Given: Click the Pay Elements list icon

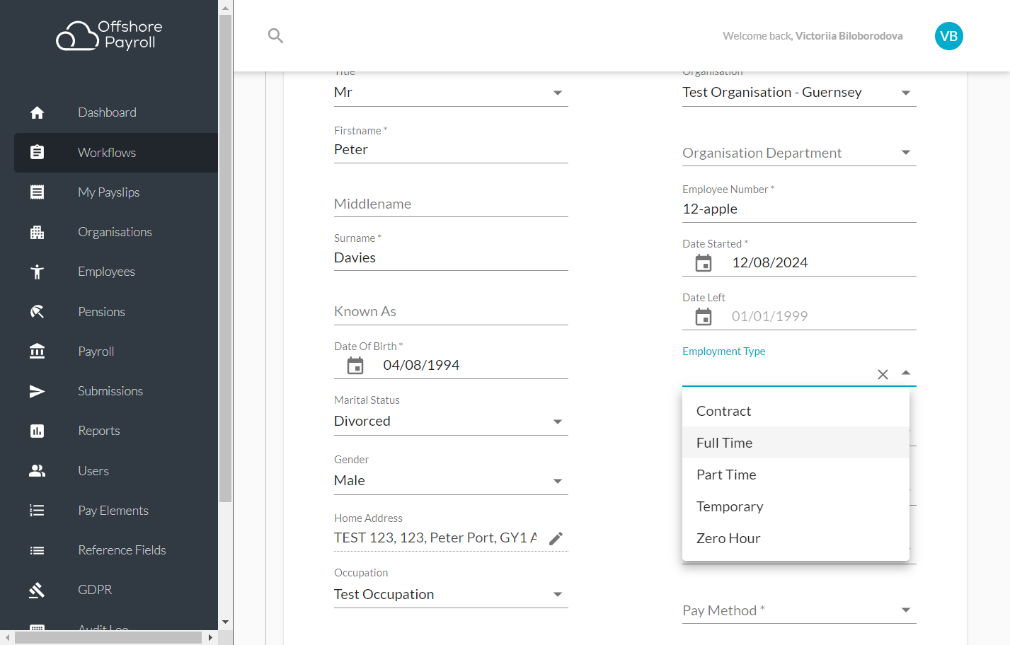Looking at the screenshot, I should 38,510.
